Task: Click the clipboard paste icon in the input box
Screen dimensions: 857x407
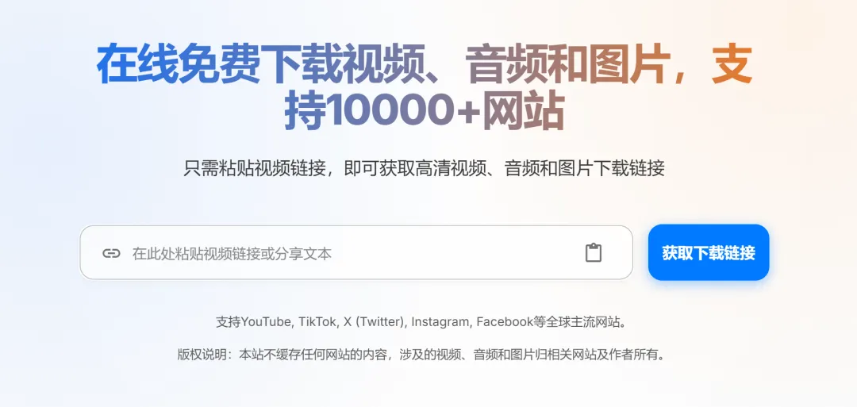Action: [593, 253]
